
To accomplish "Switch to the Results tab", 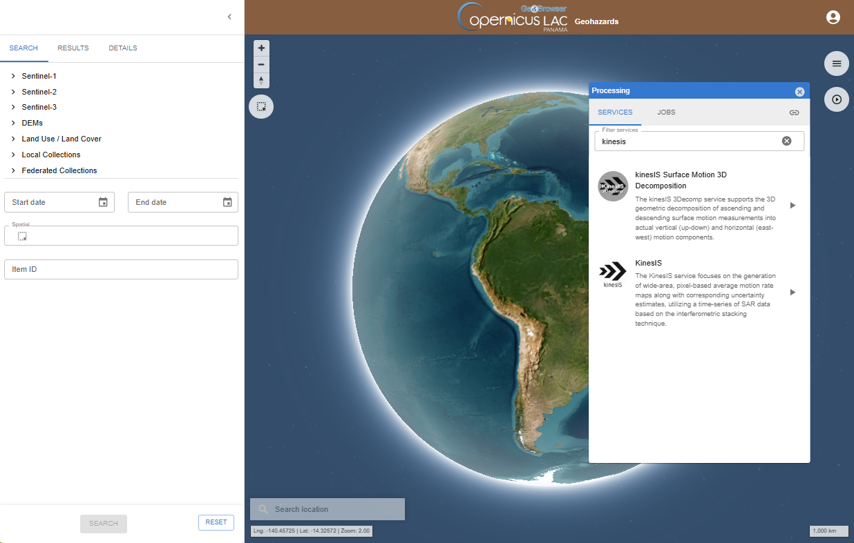I will point(73,48).
